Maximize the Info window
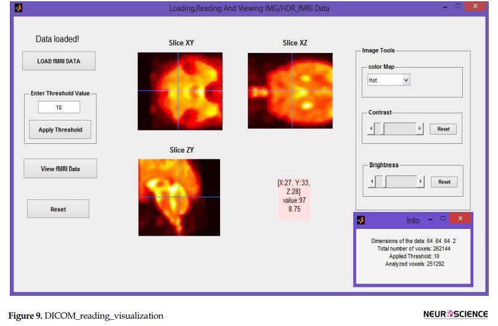Image resolution: width=498 pixels, height=326 pixels. click(x=443, y=218)
